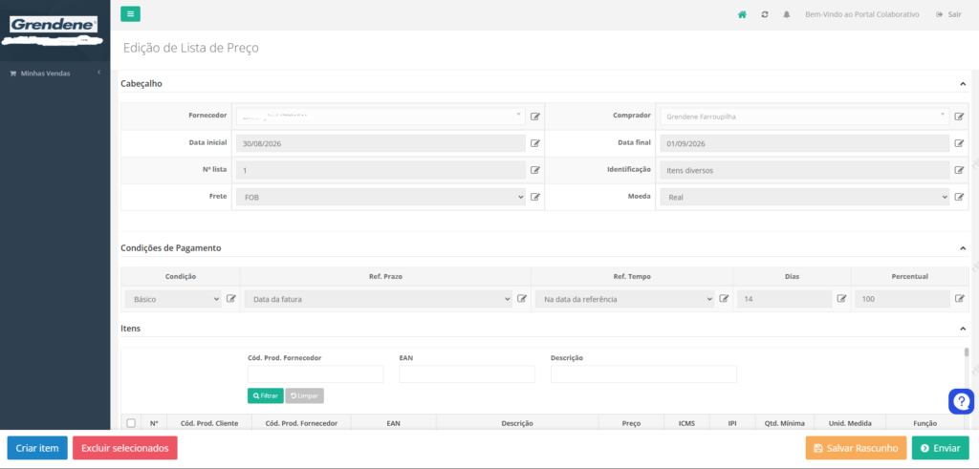The image size is (979, 469).
Task: Open the Frete FOB dropdown
Action: [381, 197]
